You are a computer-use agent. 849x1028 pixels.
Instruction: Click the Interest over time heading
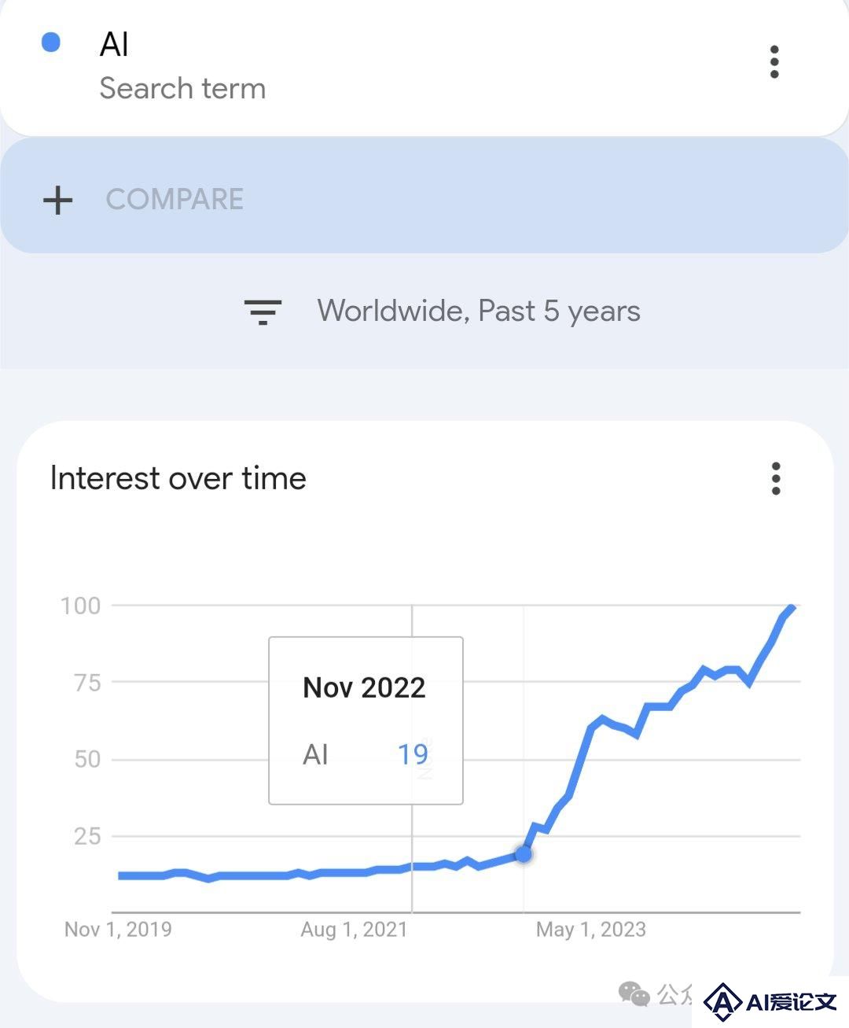[178, 478]
